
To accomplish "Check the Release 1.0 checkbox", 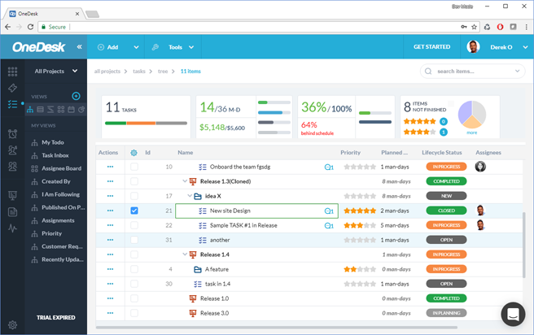I will pyautogui.click(x=134, y=298).
